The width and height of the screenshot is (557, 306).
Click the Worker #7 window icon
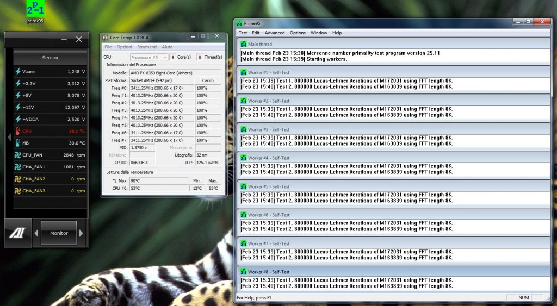tap(243, 243)
